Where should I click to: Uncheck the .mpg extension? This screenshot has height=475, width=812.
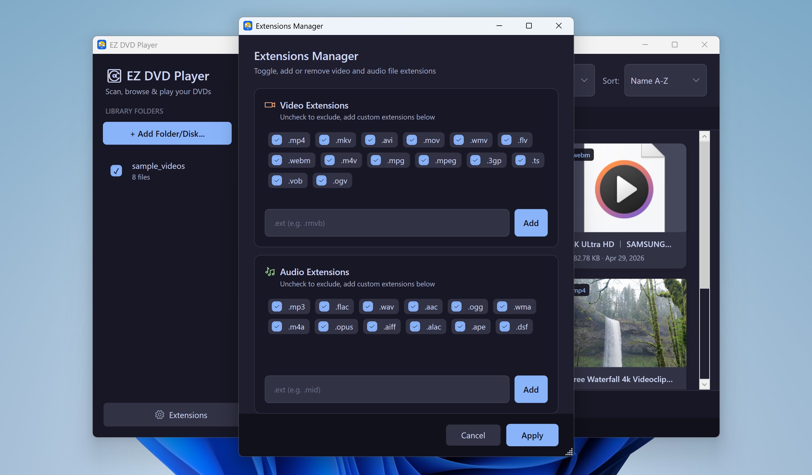[376, 160]
